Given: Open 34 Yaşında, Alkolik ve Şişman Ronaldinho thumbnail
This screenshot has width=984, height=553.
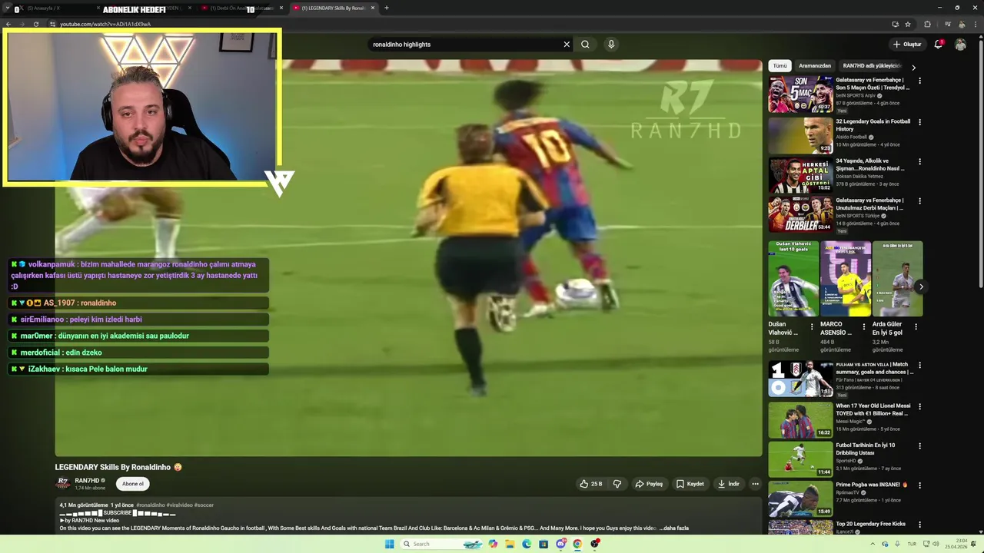Looking at the screenshot, I should click(800, 175).
